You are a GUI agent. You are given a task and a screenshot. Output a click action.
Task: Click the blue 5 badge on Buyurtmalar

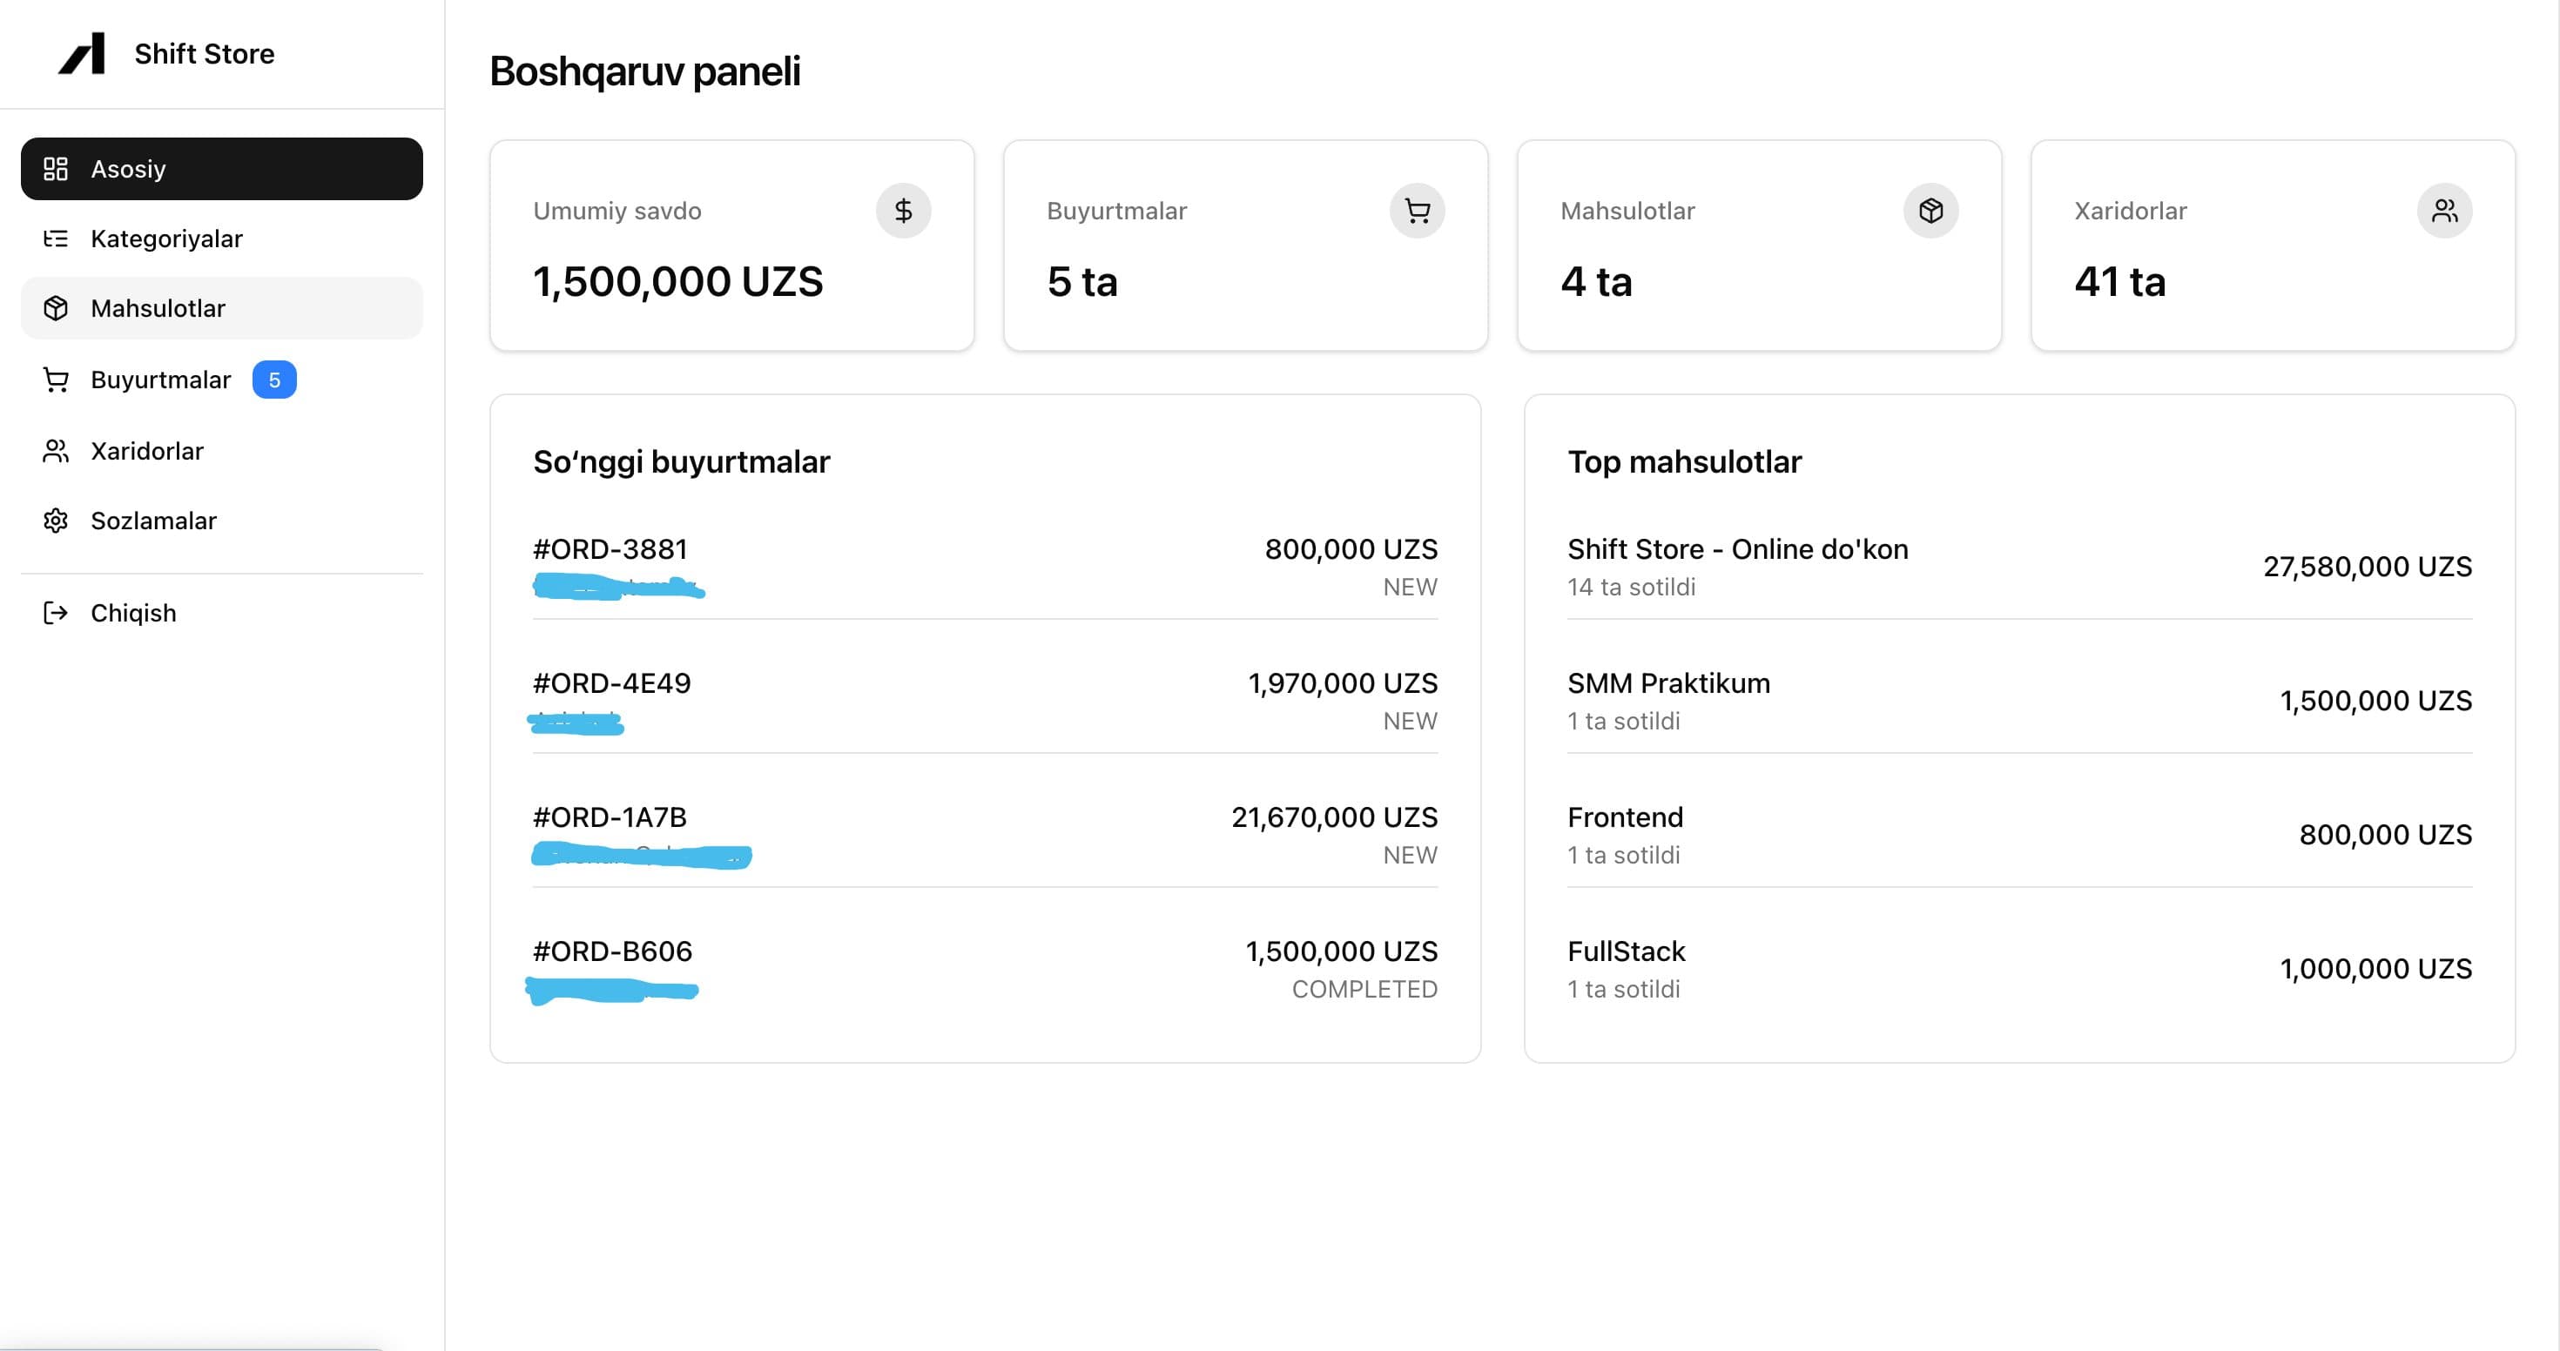[x=274, y=380]
